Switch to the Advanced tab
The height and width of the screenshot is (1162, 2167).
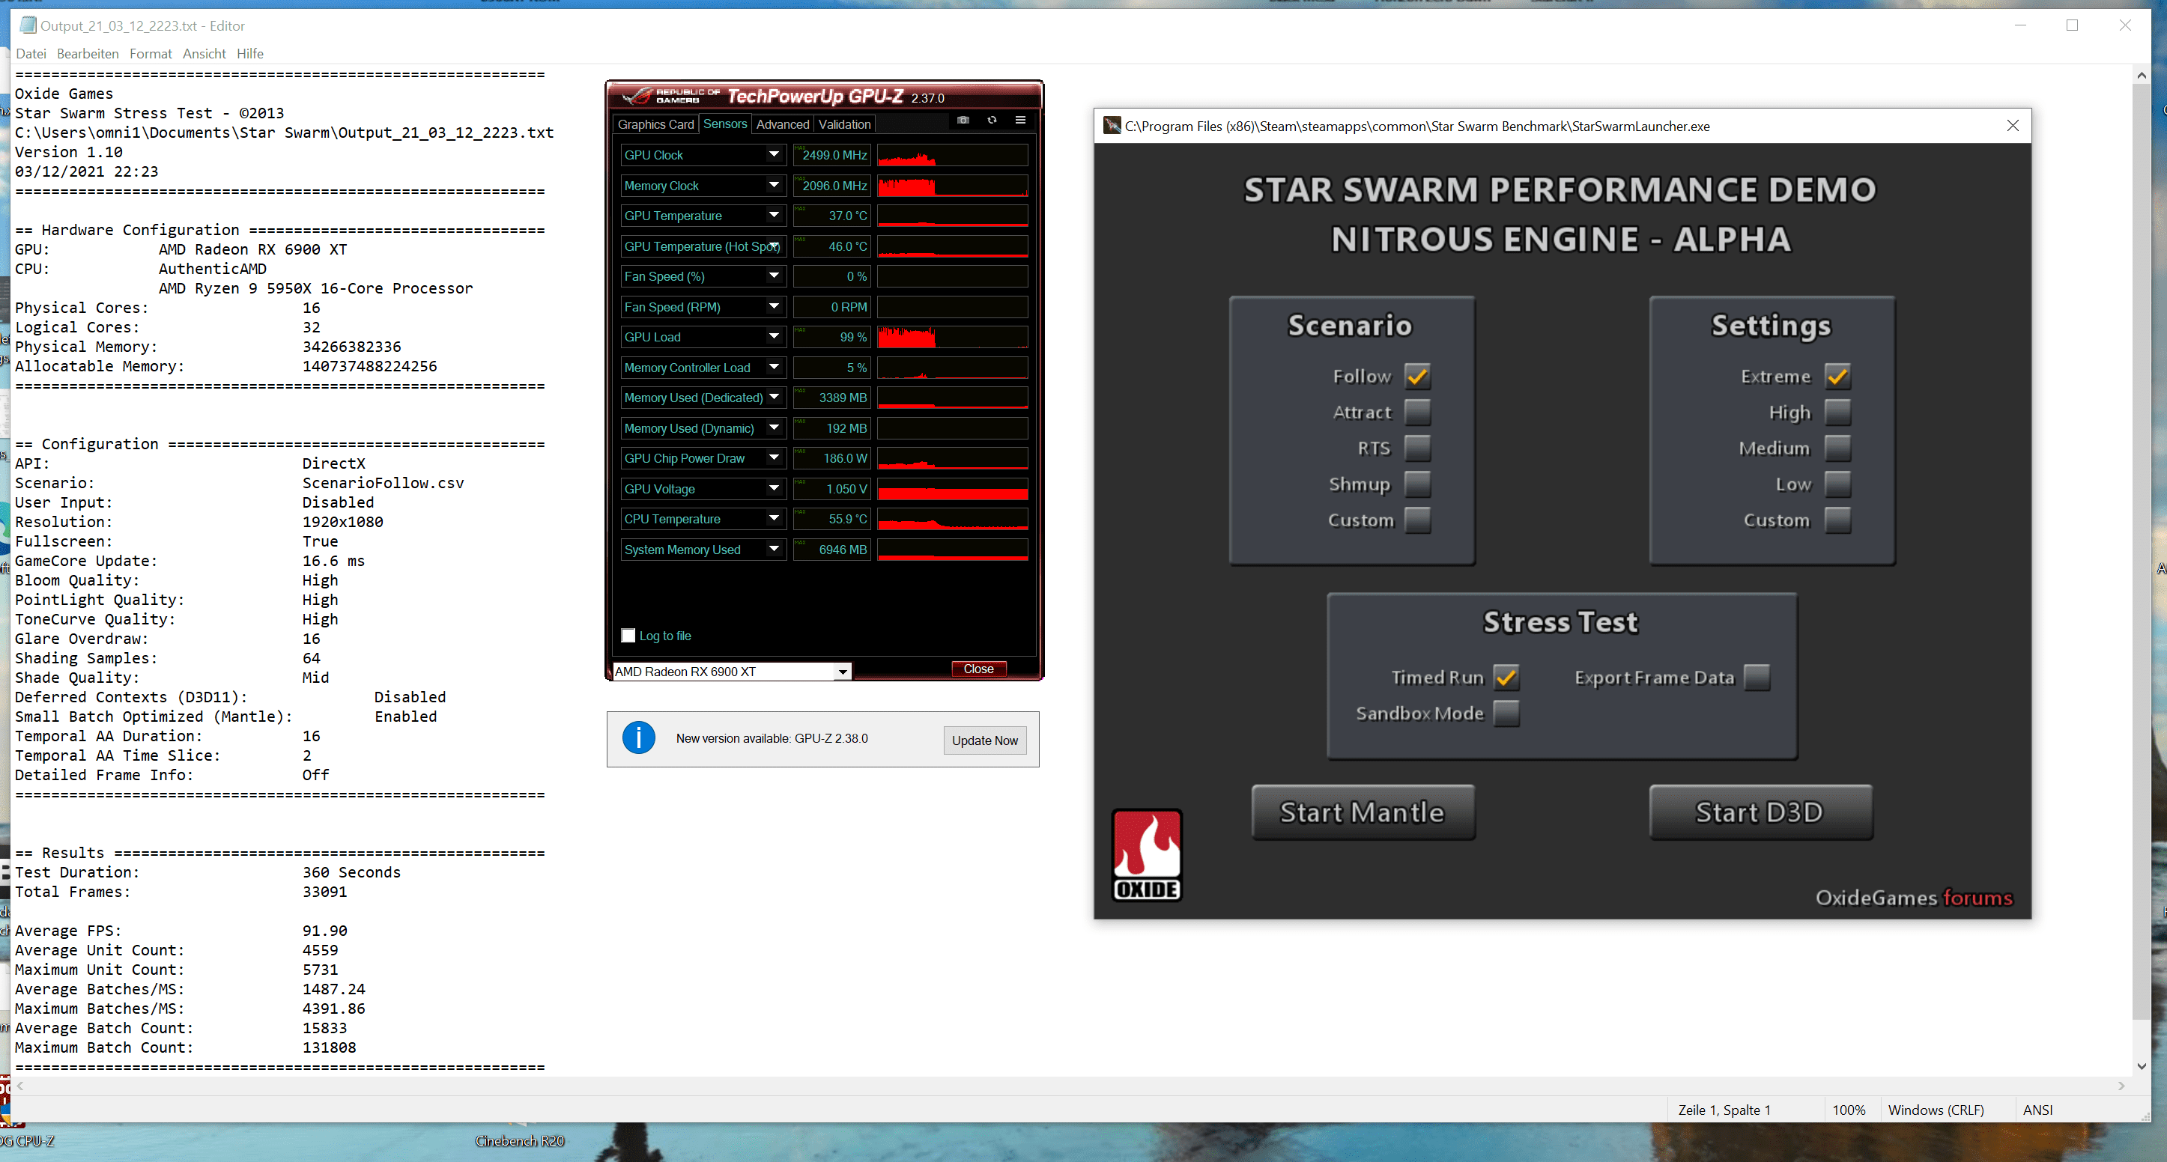(782, 124)
